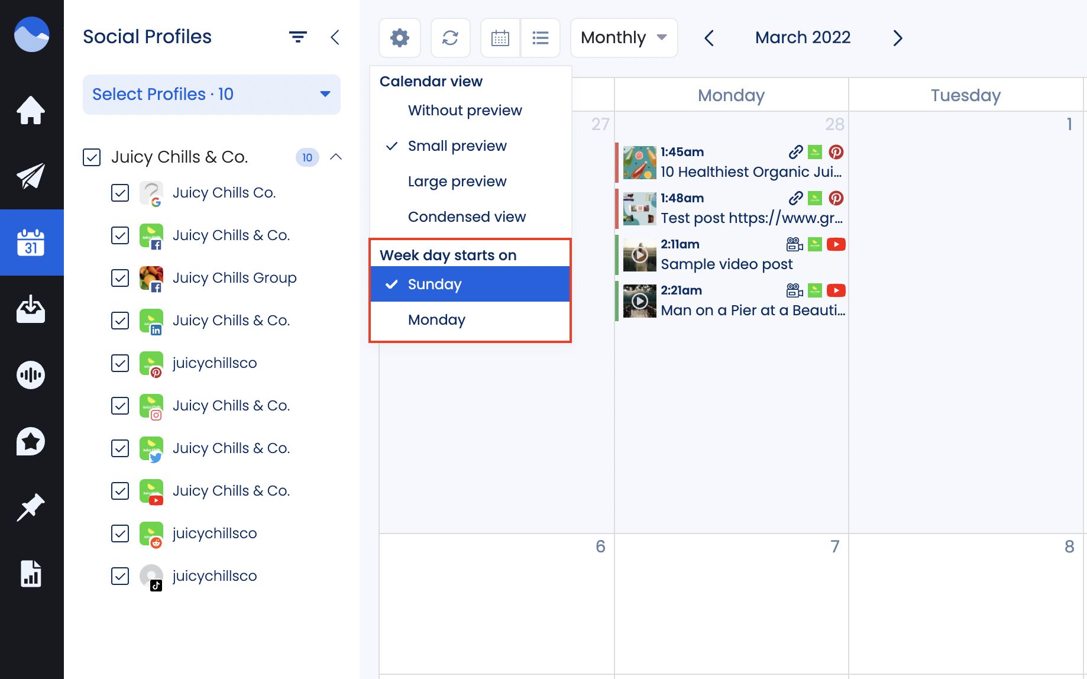Uncheck the Juicy Chills & Co. group checkbox

92,157
